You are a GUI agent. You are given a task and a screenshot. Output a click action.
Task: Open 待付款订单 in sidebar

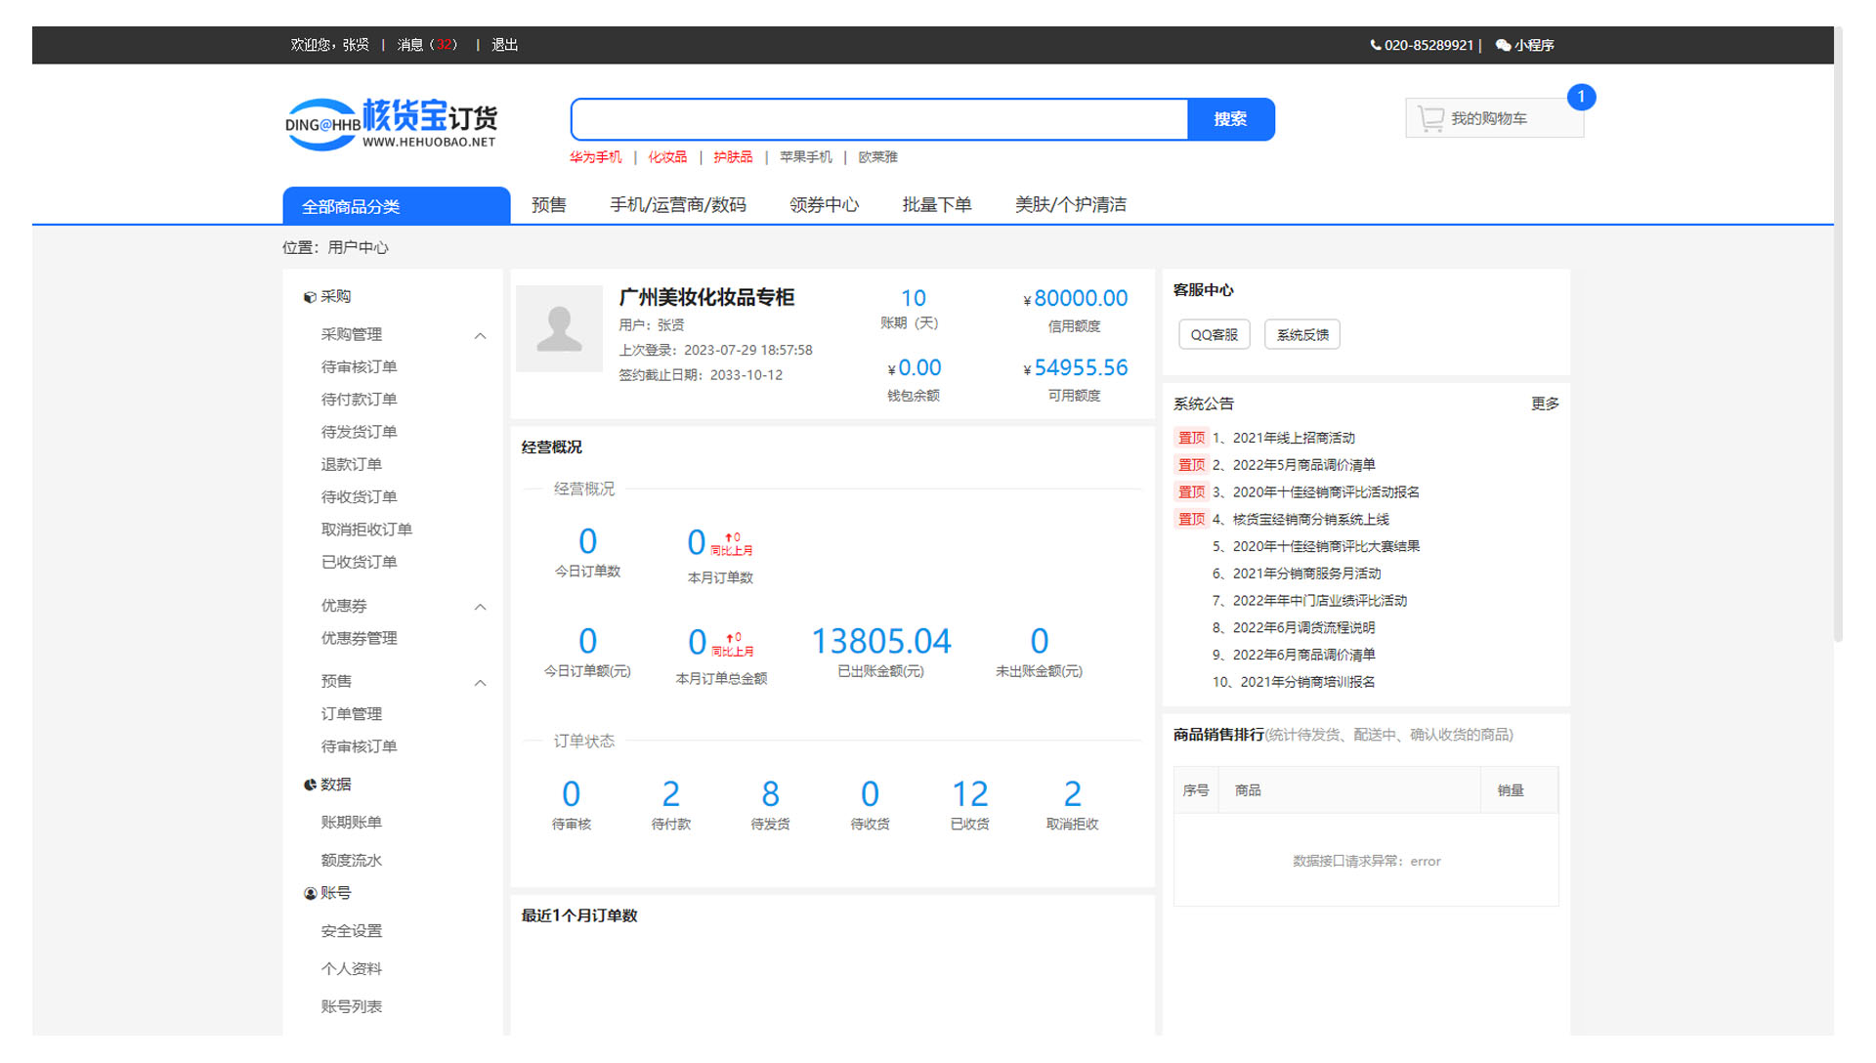tap(359, 400)
